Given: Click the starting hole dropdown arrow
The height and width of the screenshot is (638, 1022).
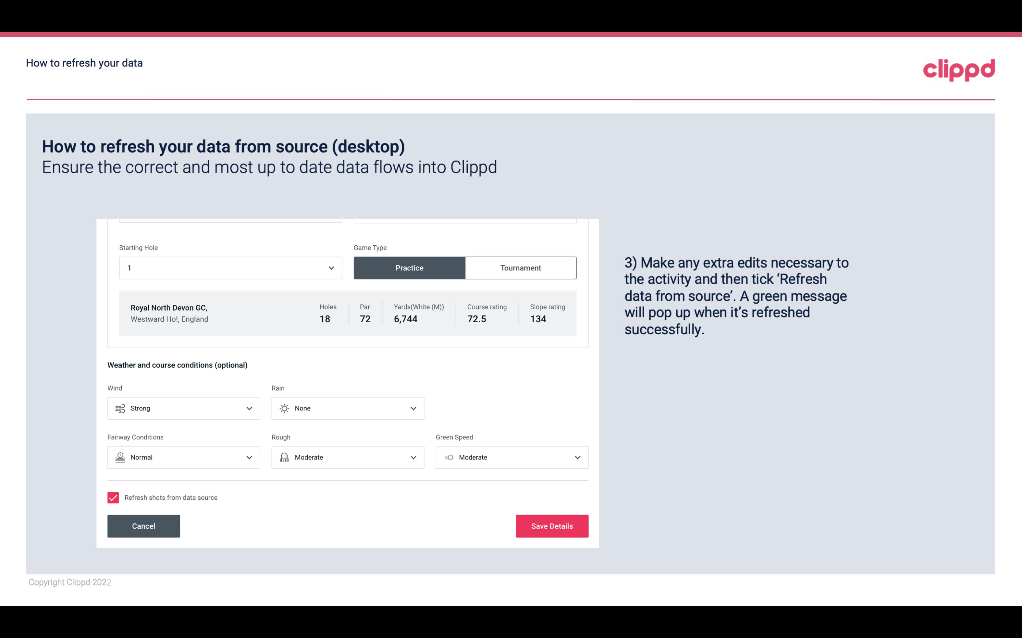Looking at the screenshot, I should [330, 268].
